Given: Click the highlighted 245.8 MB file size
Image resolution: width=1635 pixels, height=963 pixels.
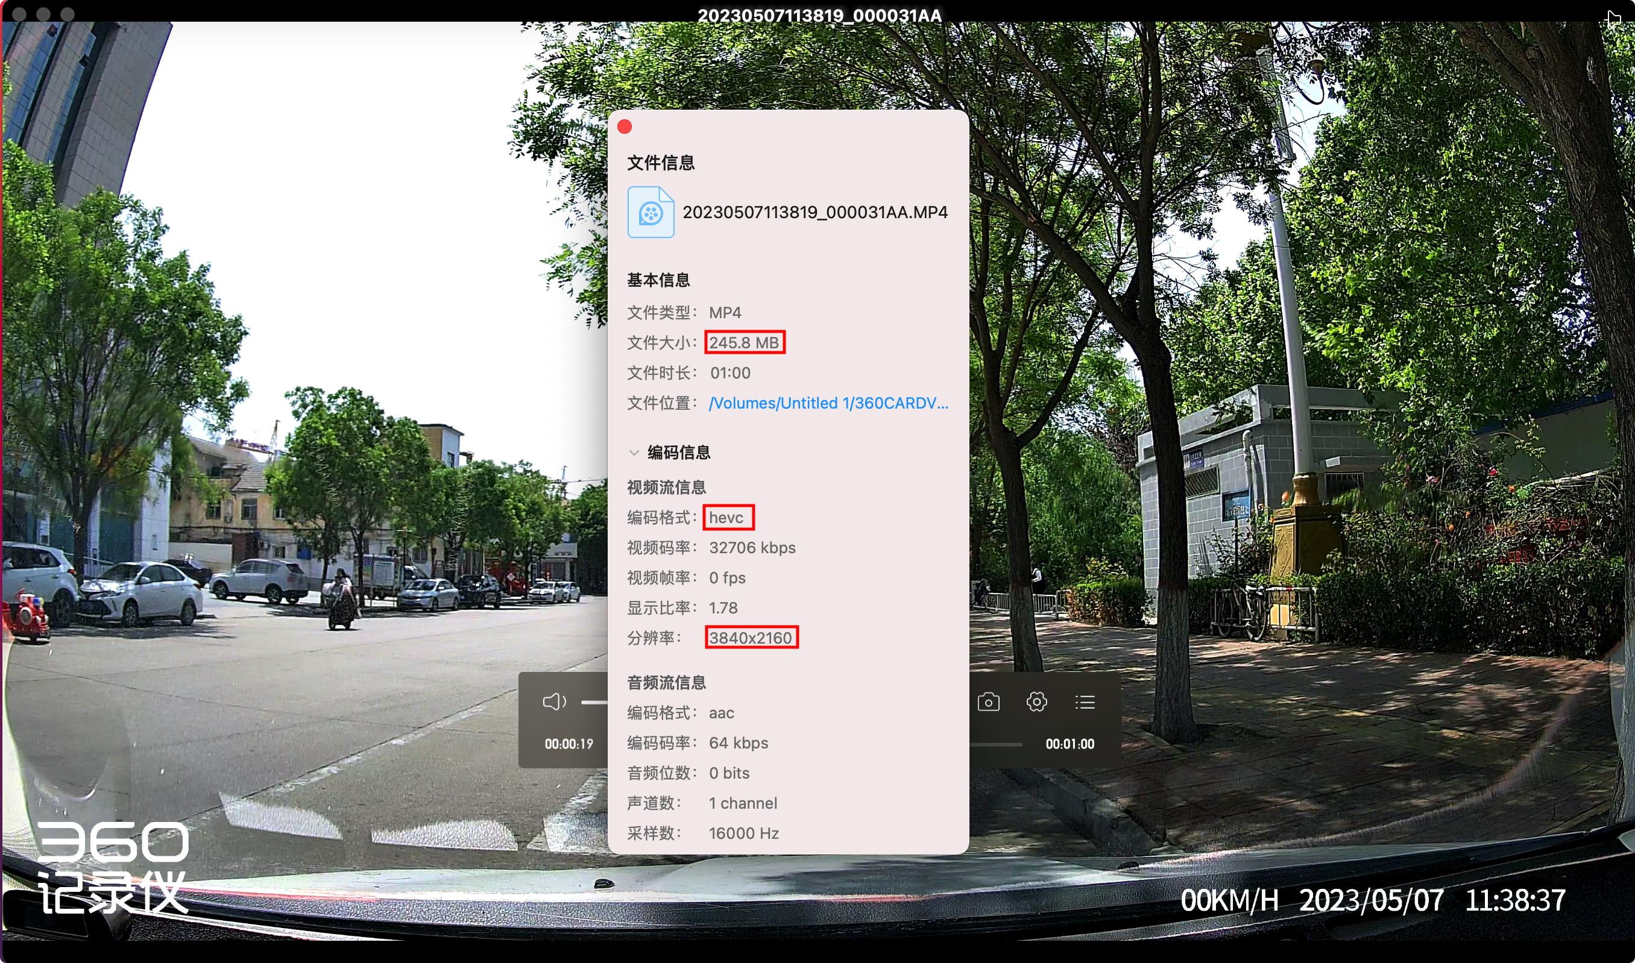Looking at the screenshot, I should point(745,343).
